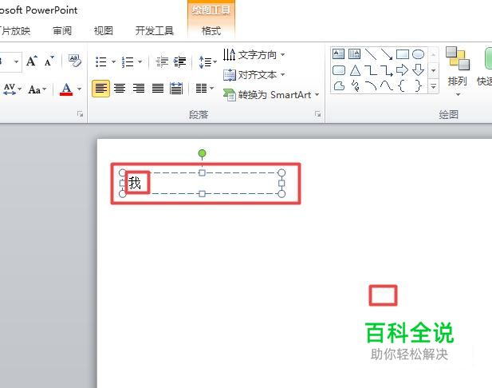Apply the red font color A
The image size is (492, 388).
coord(66,89)
